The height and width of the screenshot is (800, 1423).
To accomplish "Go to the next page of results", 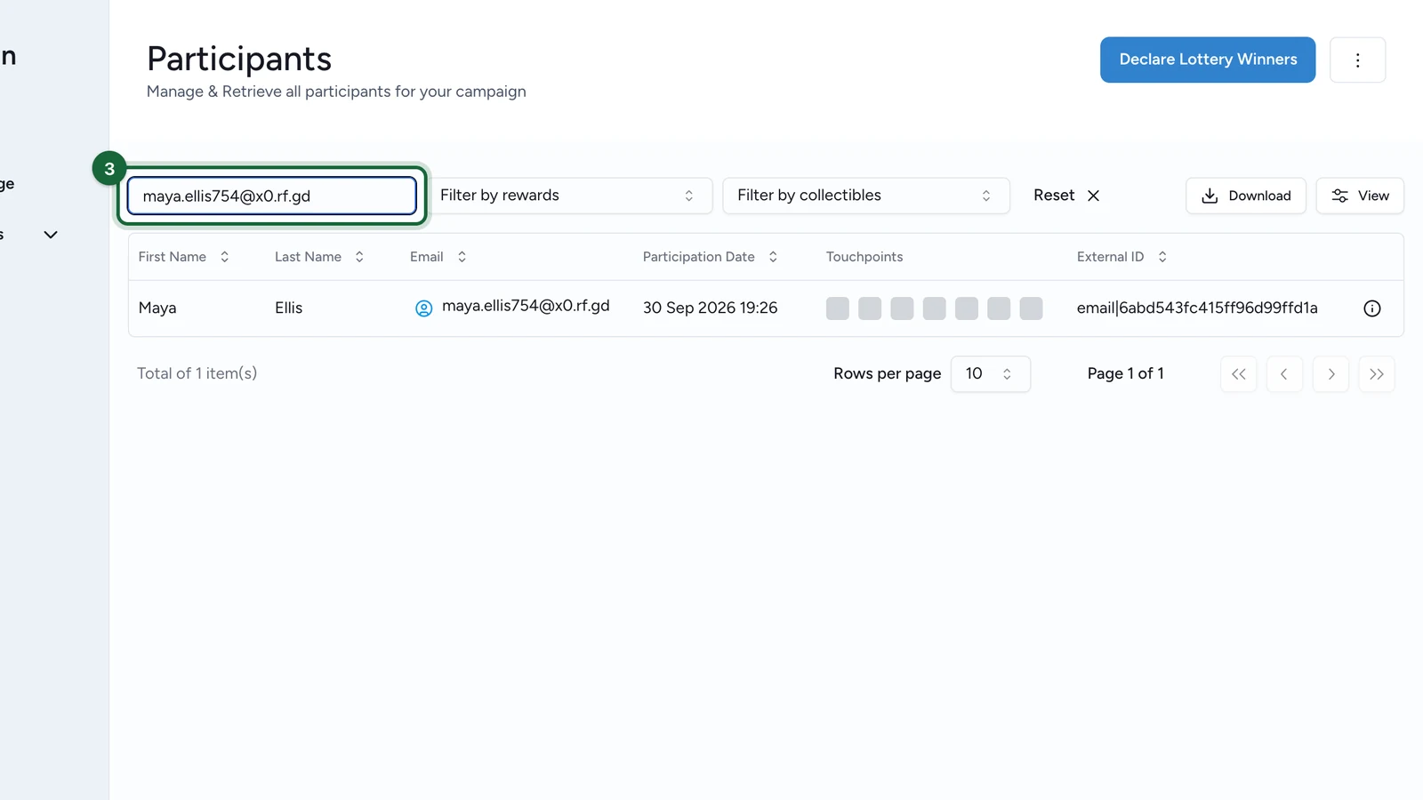I will [x=1331, y=374].
